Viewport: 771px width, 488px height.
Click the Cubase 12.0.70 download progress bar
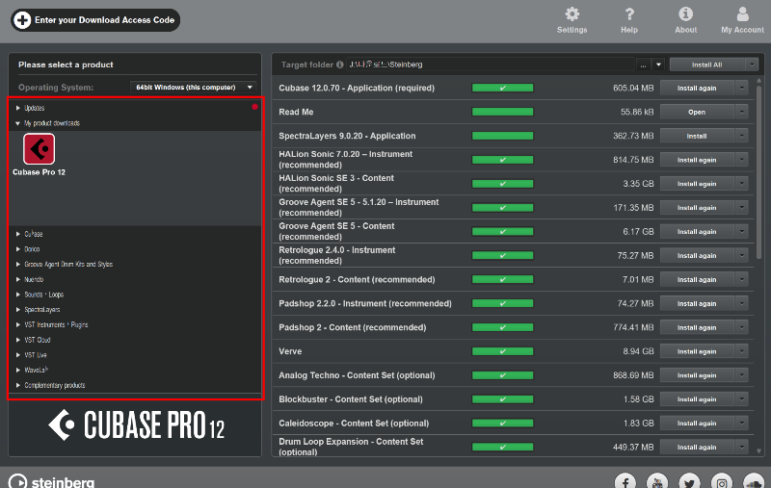[502, 89]
